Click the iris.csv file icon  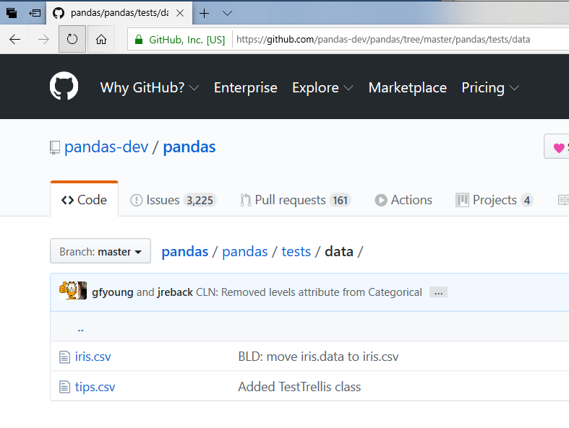(x=64, y=357)
